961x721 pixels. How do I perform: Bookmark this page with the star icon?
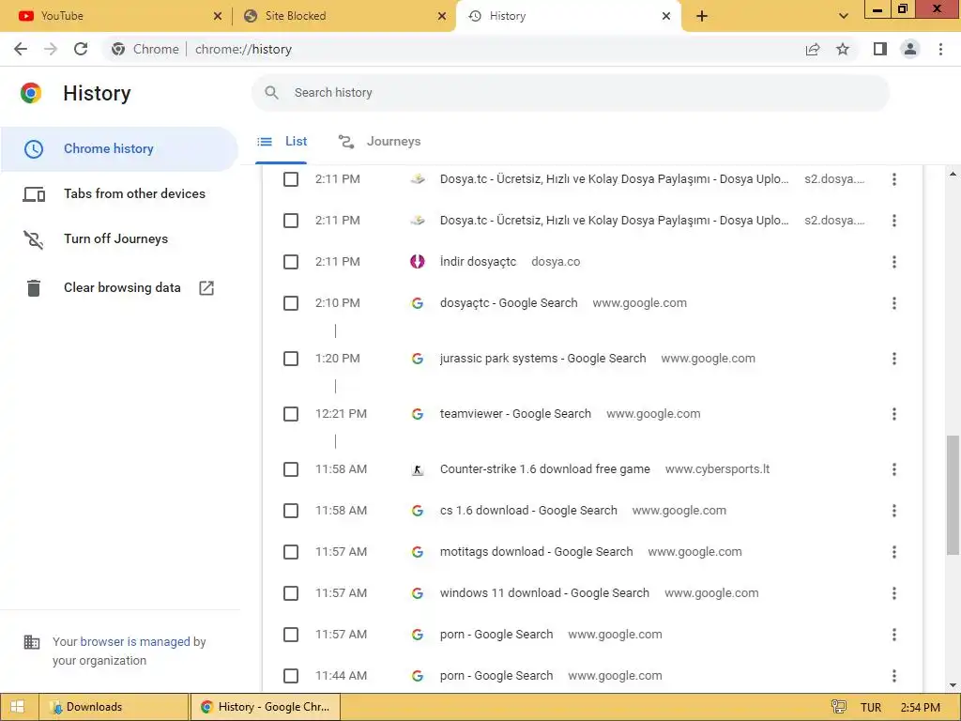tap(843, 49)
